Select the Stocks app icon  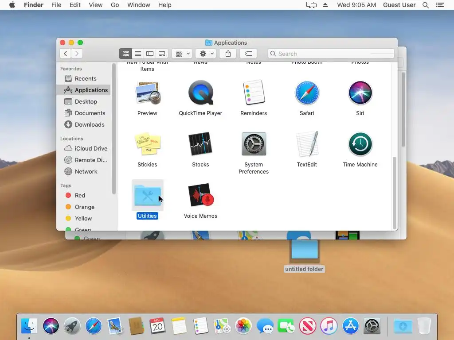coord(200,144)
